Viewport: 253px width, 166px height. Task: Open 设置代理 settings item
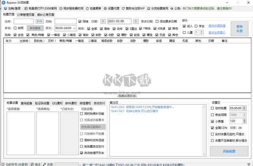point(111,8)
